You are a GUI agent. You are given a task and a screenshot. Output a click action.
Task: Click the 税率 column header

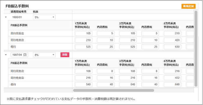(36, 12)
